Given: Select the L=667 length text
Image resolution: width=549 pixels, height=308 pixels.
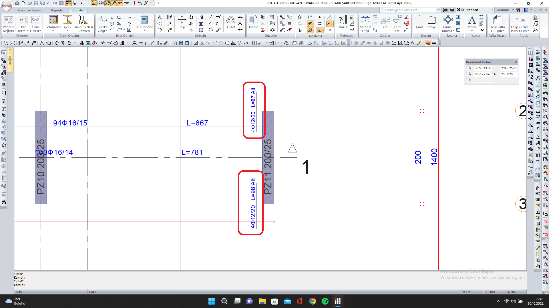Looking at the screenshot, I should 197,123.
